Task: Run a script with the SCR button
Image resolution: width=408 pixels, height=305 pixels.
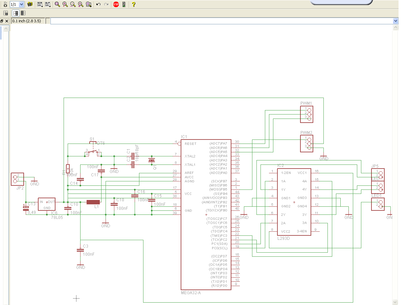Action: pos(40,4)
